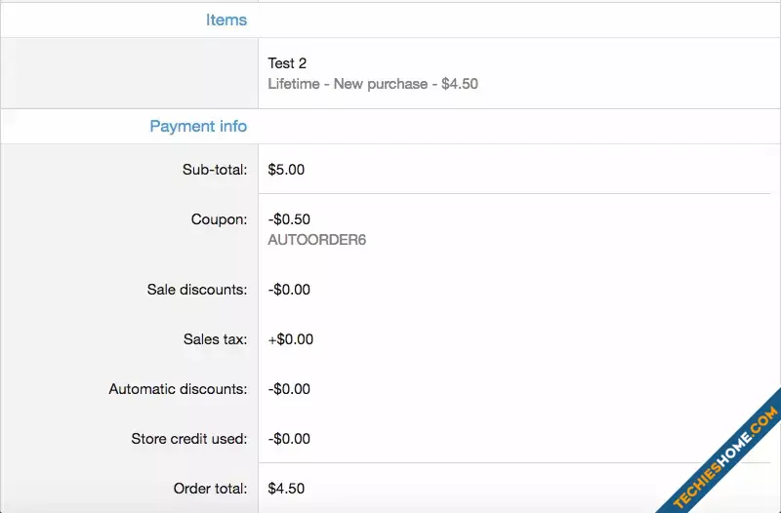The image size is (781, 513).
Task: Click the Order total label
Action: point(210,489)
